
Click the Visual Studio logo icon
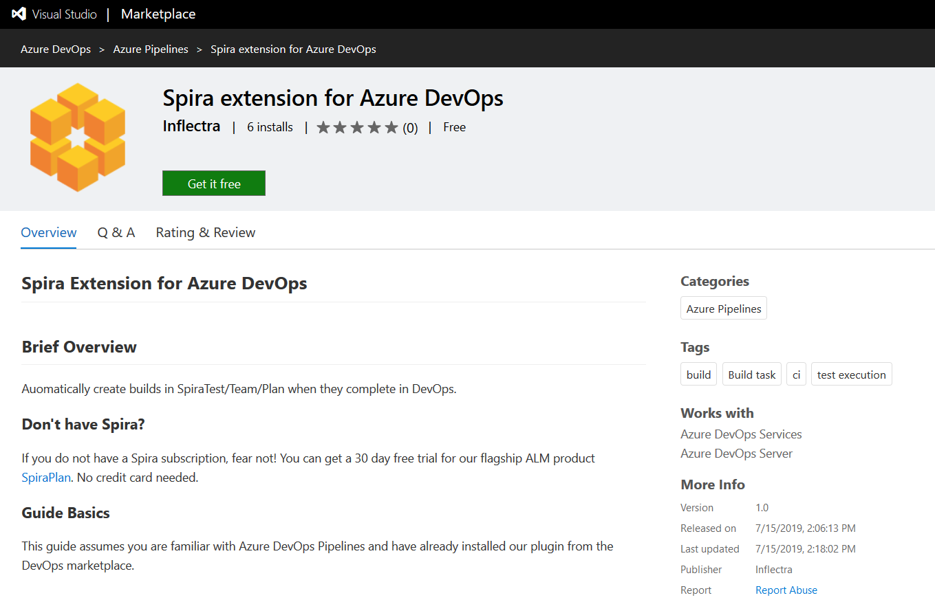(x=19, y=14)
